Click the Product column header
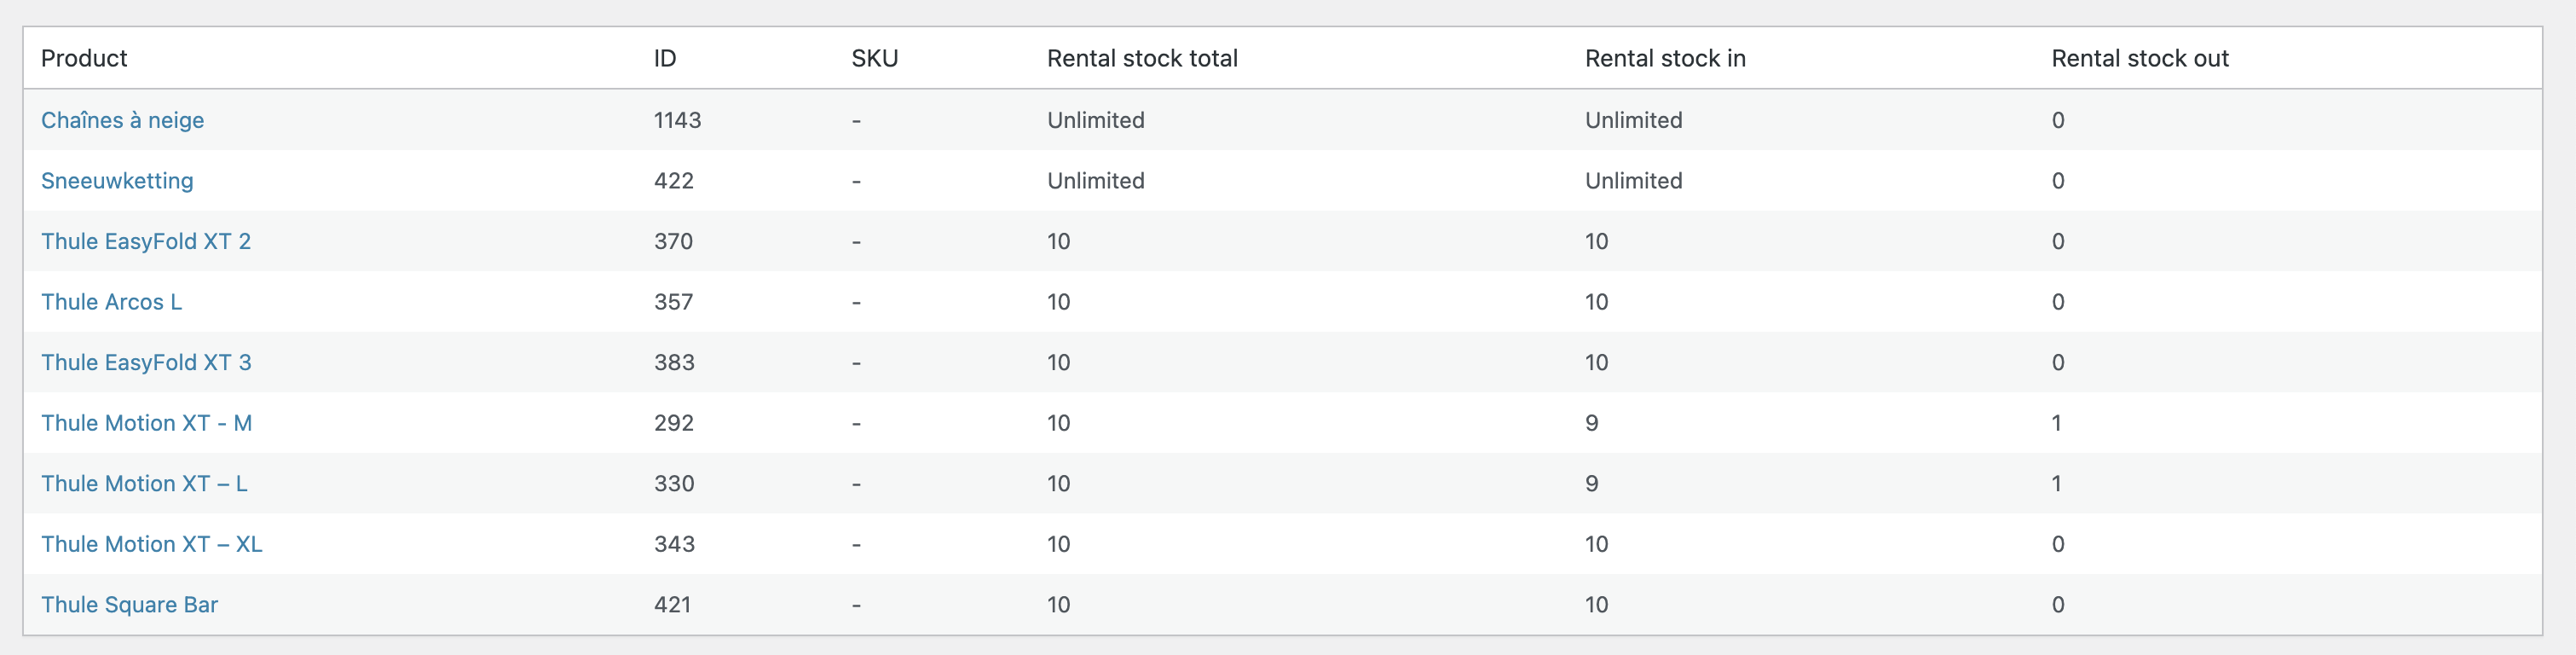The image size is (2576, 655). [x=84, y=58]
